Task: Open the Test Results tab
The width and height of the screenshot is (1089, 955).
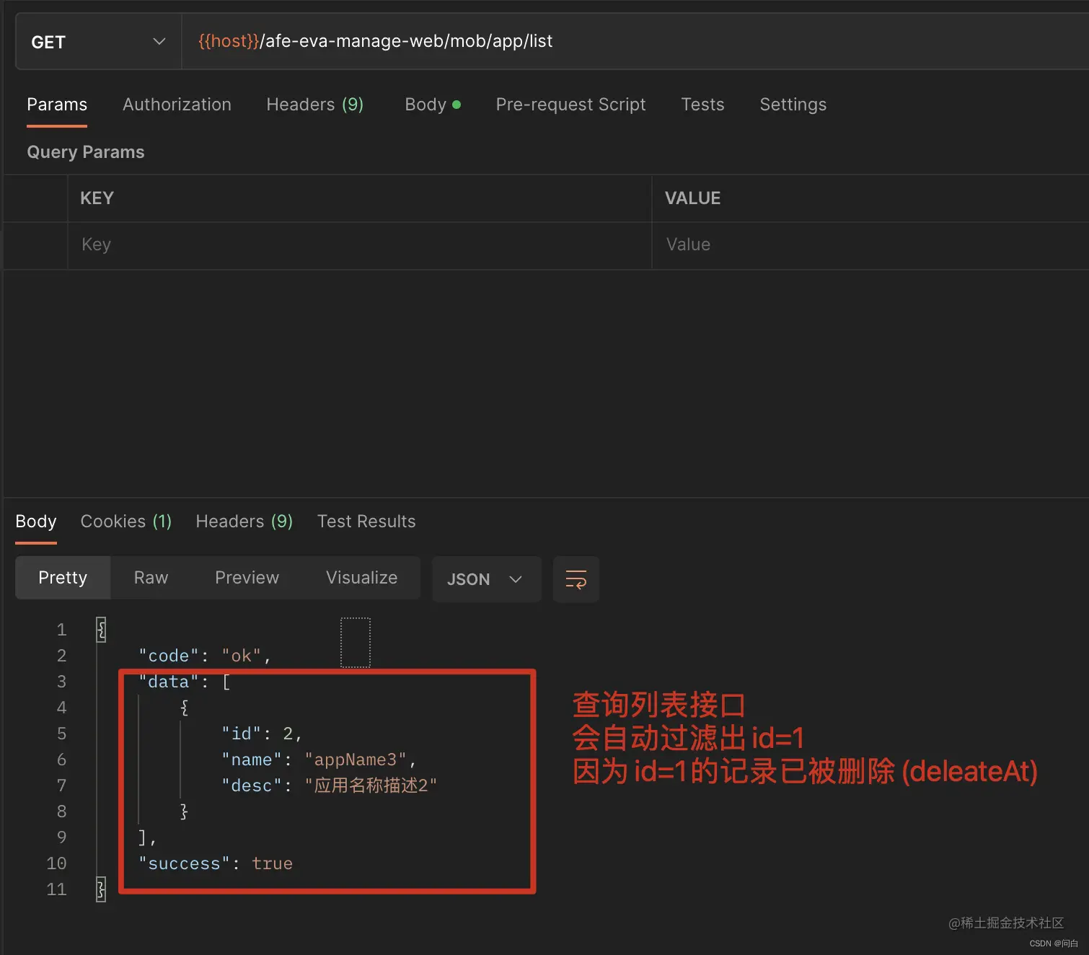Action: click(366, 521)
